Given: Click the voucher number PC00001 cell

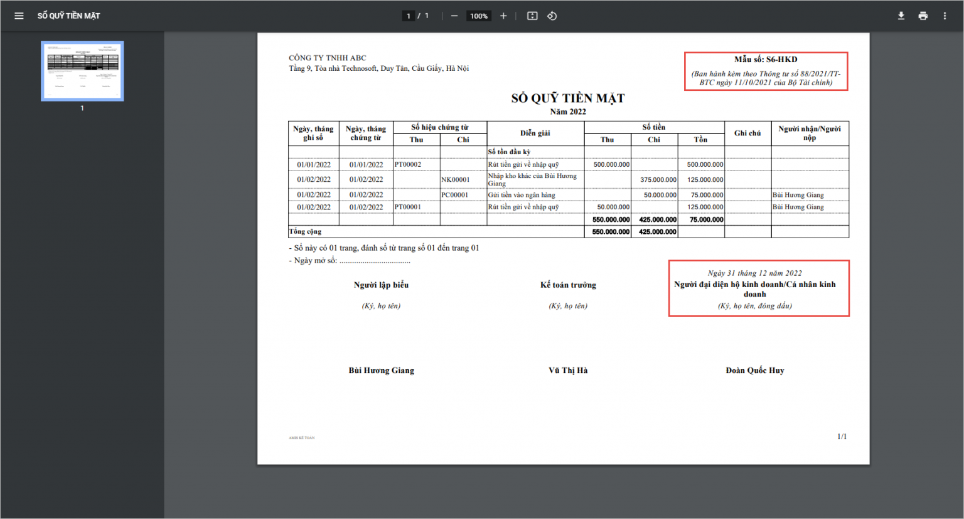Looking at the screenshot, I should pos(455,195).
